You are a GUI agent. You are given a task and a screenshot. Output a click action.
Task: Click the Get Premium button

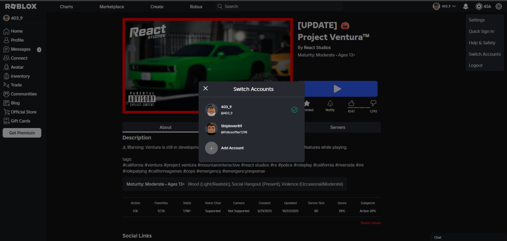tap(22, 133)
